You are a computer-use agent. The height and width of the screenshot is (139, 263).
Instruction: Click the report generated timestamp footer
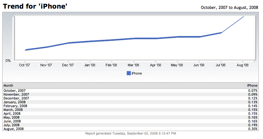(x=131, y=134)
